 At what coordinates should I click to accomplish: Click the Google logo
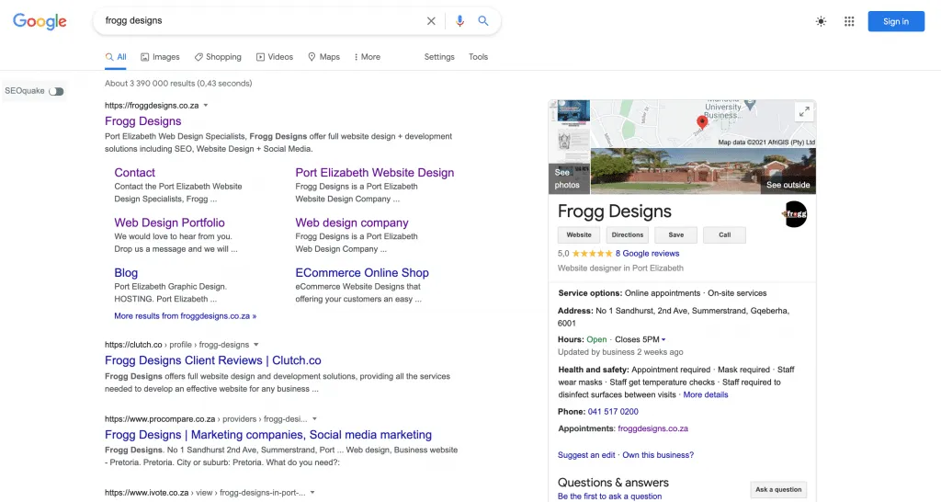[40, 21]
